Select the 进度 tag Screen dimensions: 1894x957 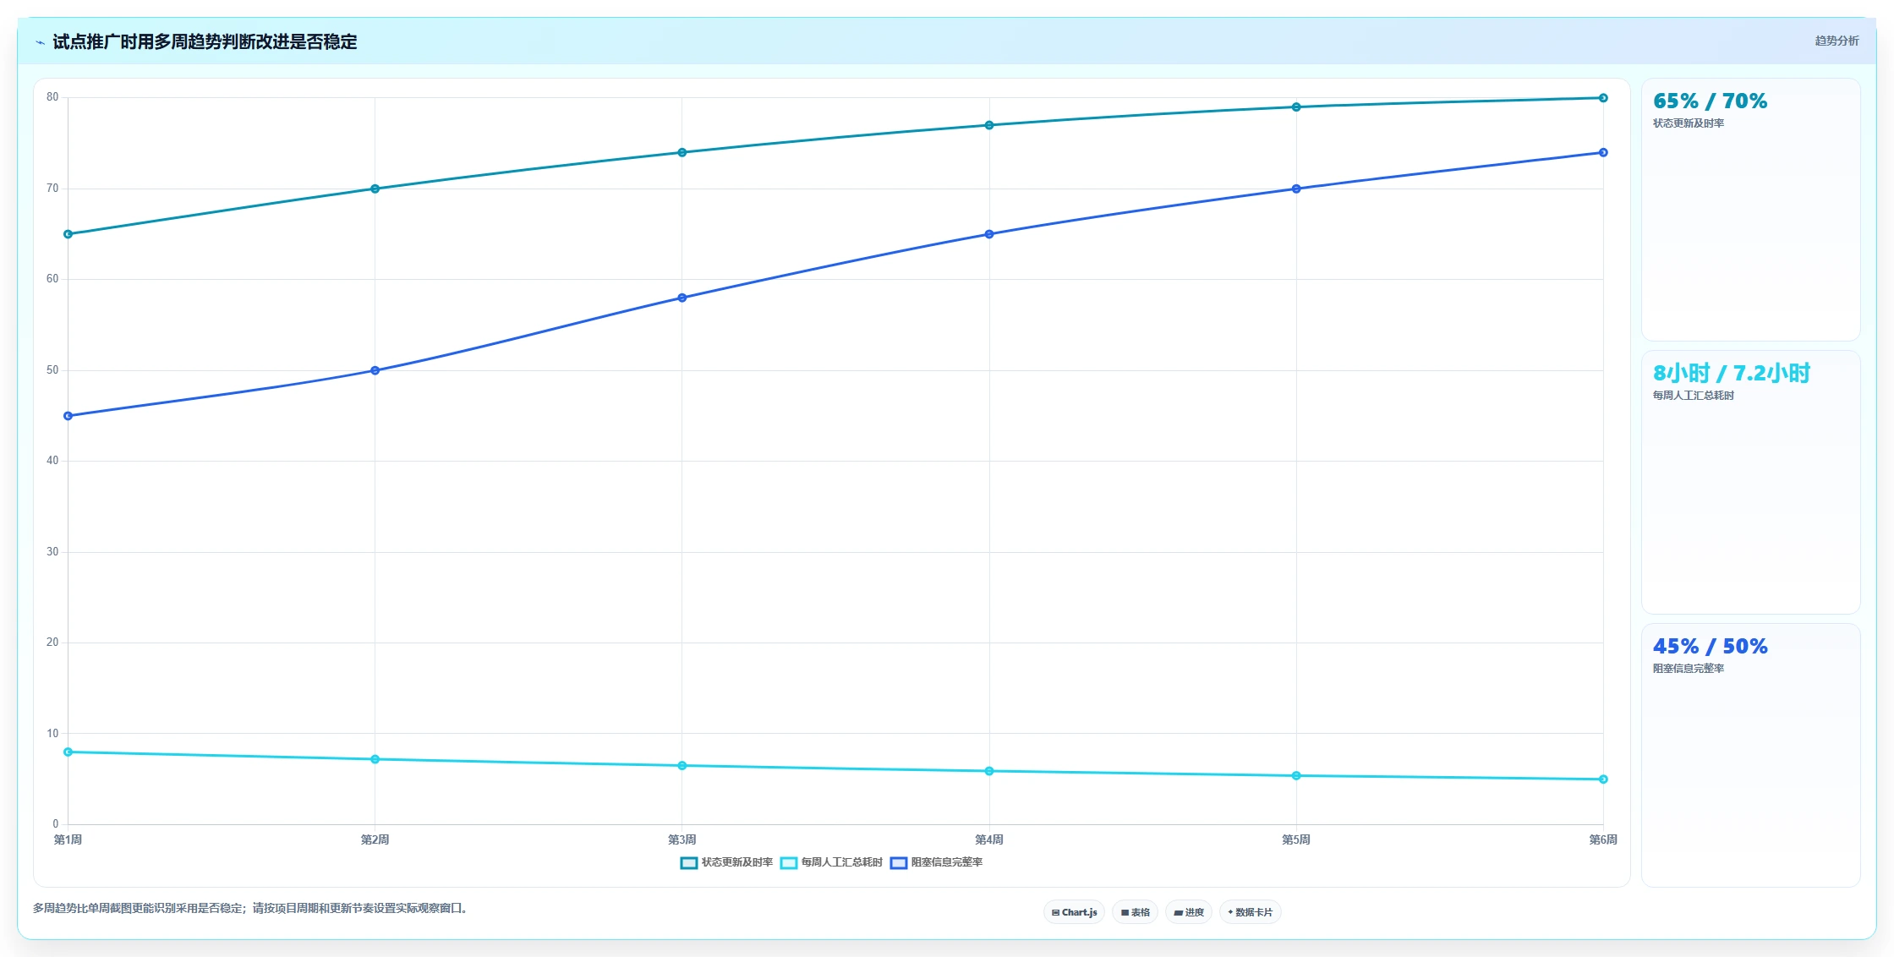point(1189,912)
